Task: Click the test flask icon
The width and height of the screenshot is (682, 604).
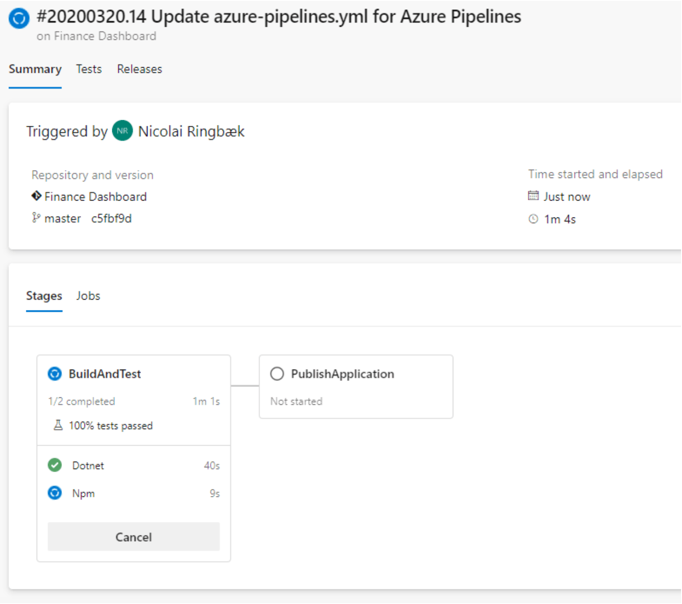Action: 58,426
